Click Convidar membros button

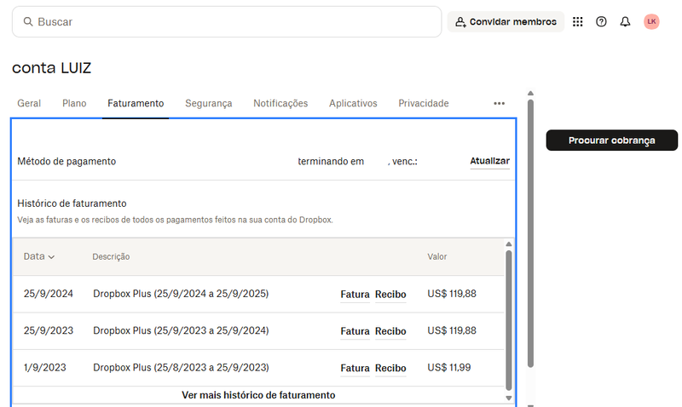click(x=506, y=22)
